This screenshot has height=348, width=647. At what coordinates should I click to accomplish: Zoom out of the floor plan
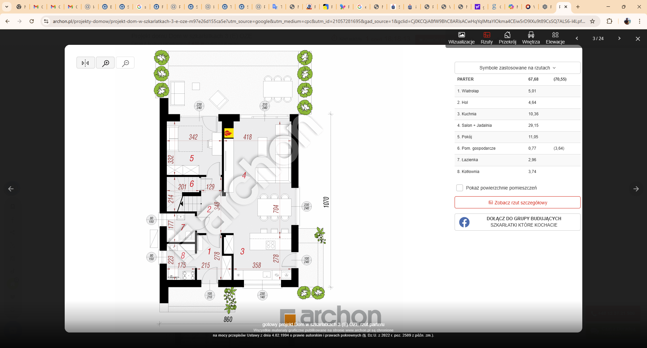pyautogui.click(x=125, y=63)
